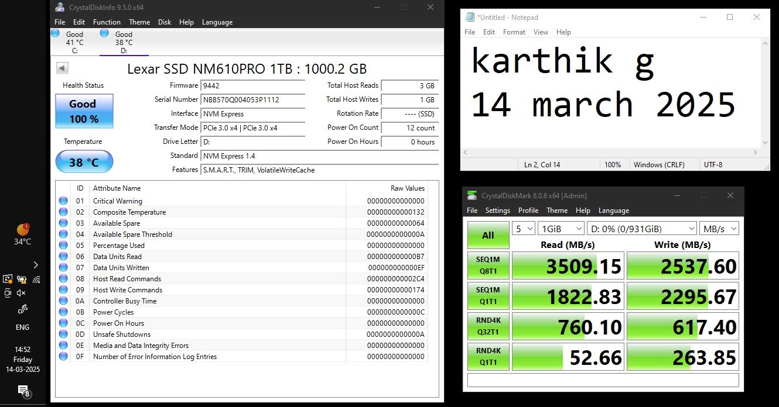Image resolution: width=779 pixels, height=407 pixels.
Task: Click in the Notepad text area
Action: (x=610, y=94)
